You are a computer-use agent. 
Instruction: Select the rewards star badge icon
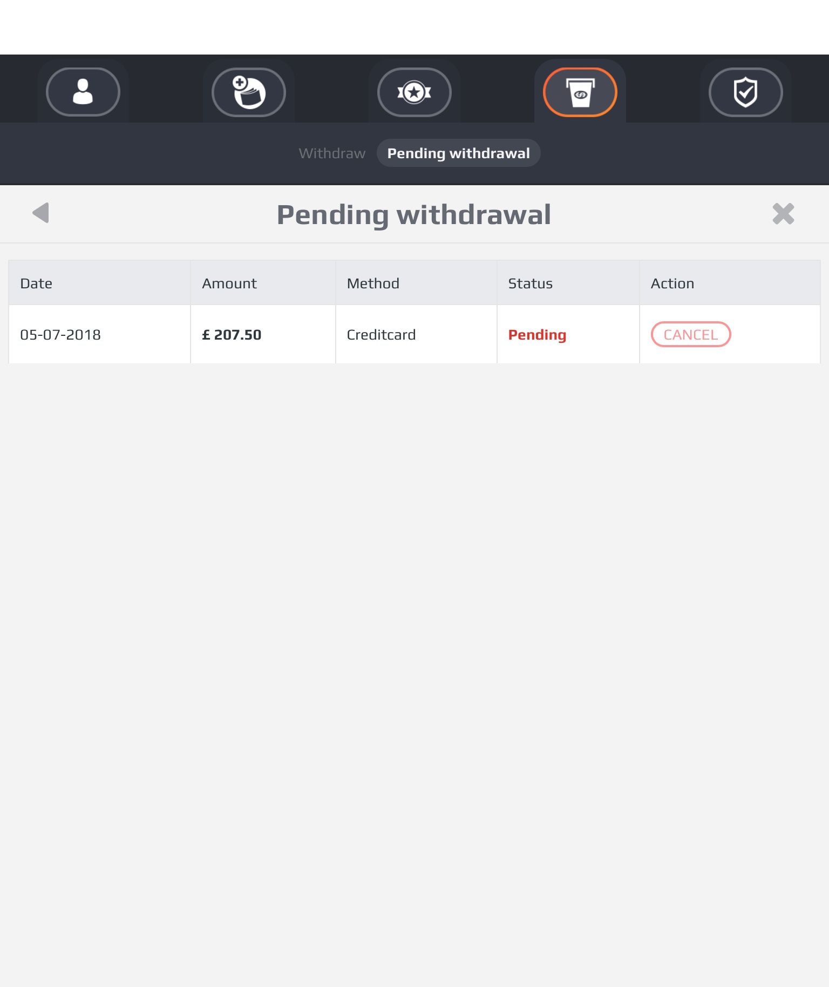click(414, 92)
